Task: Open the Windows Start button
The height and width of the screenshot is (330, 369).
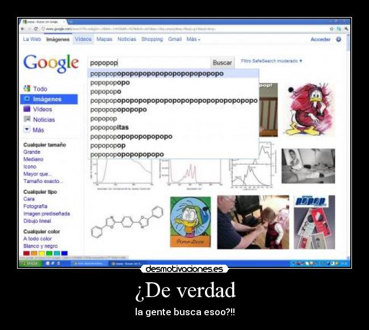Action: coord(31,264)
